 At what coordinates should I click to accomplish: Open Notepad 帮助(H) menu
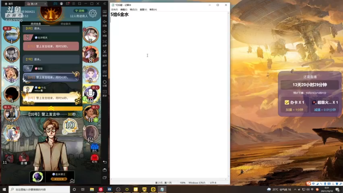coord(153,9)
